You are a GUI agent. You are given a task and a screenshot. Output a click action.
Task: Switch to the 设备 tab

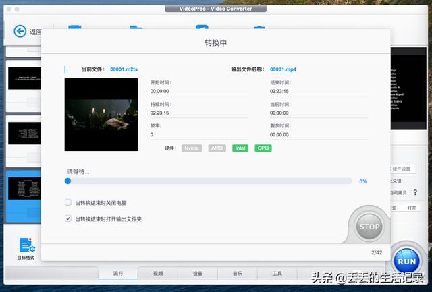tap(198, 273)
